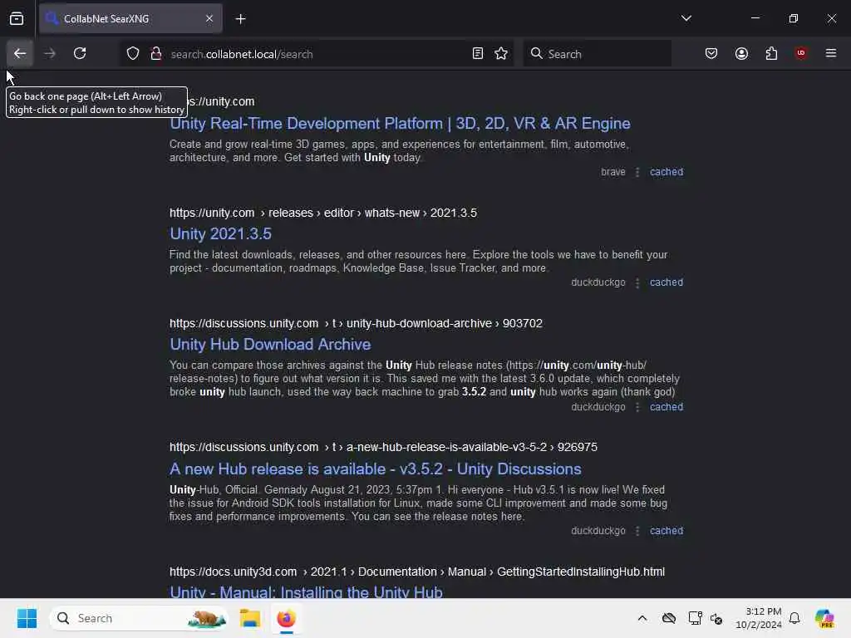Click the forward navigation arrow

point(50,53)
